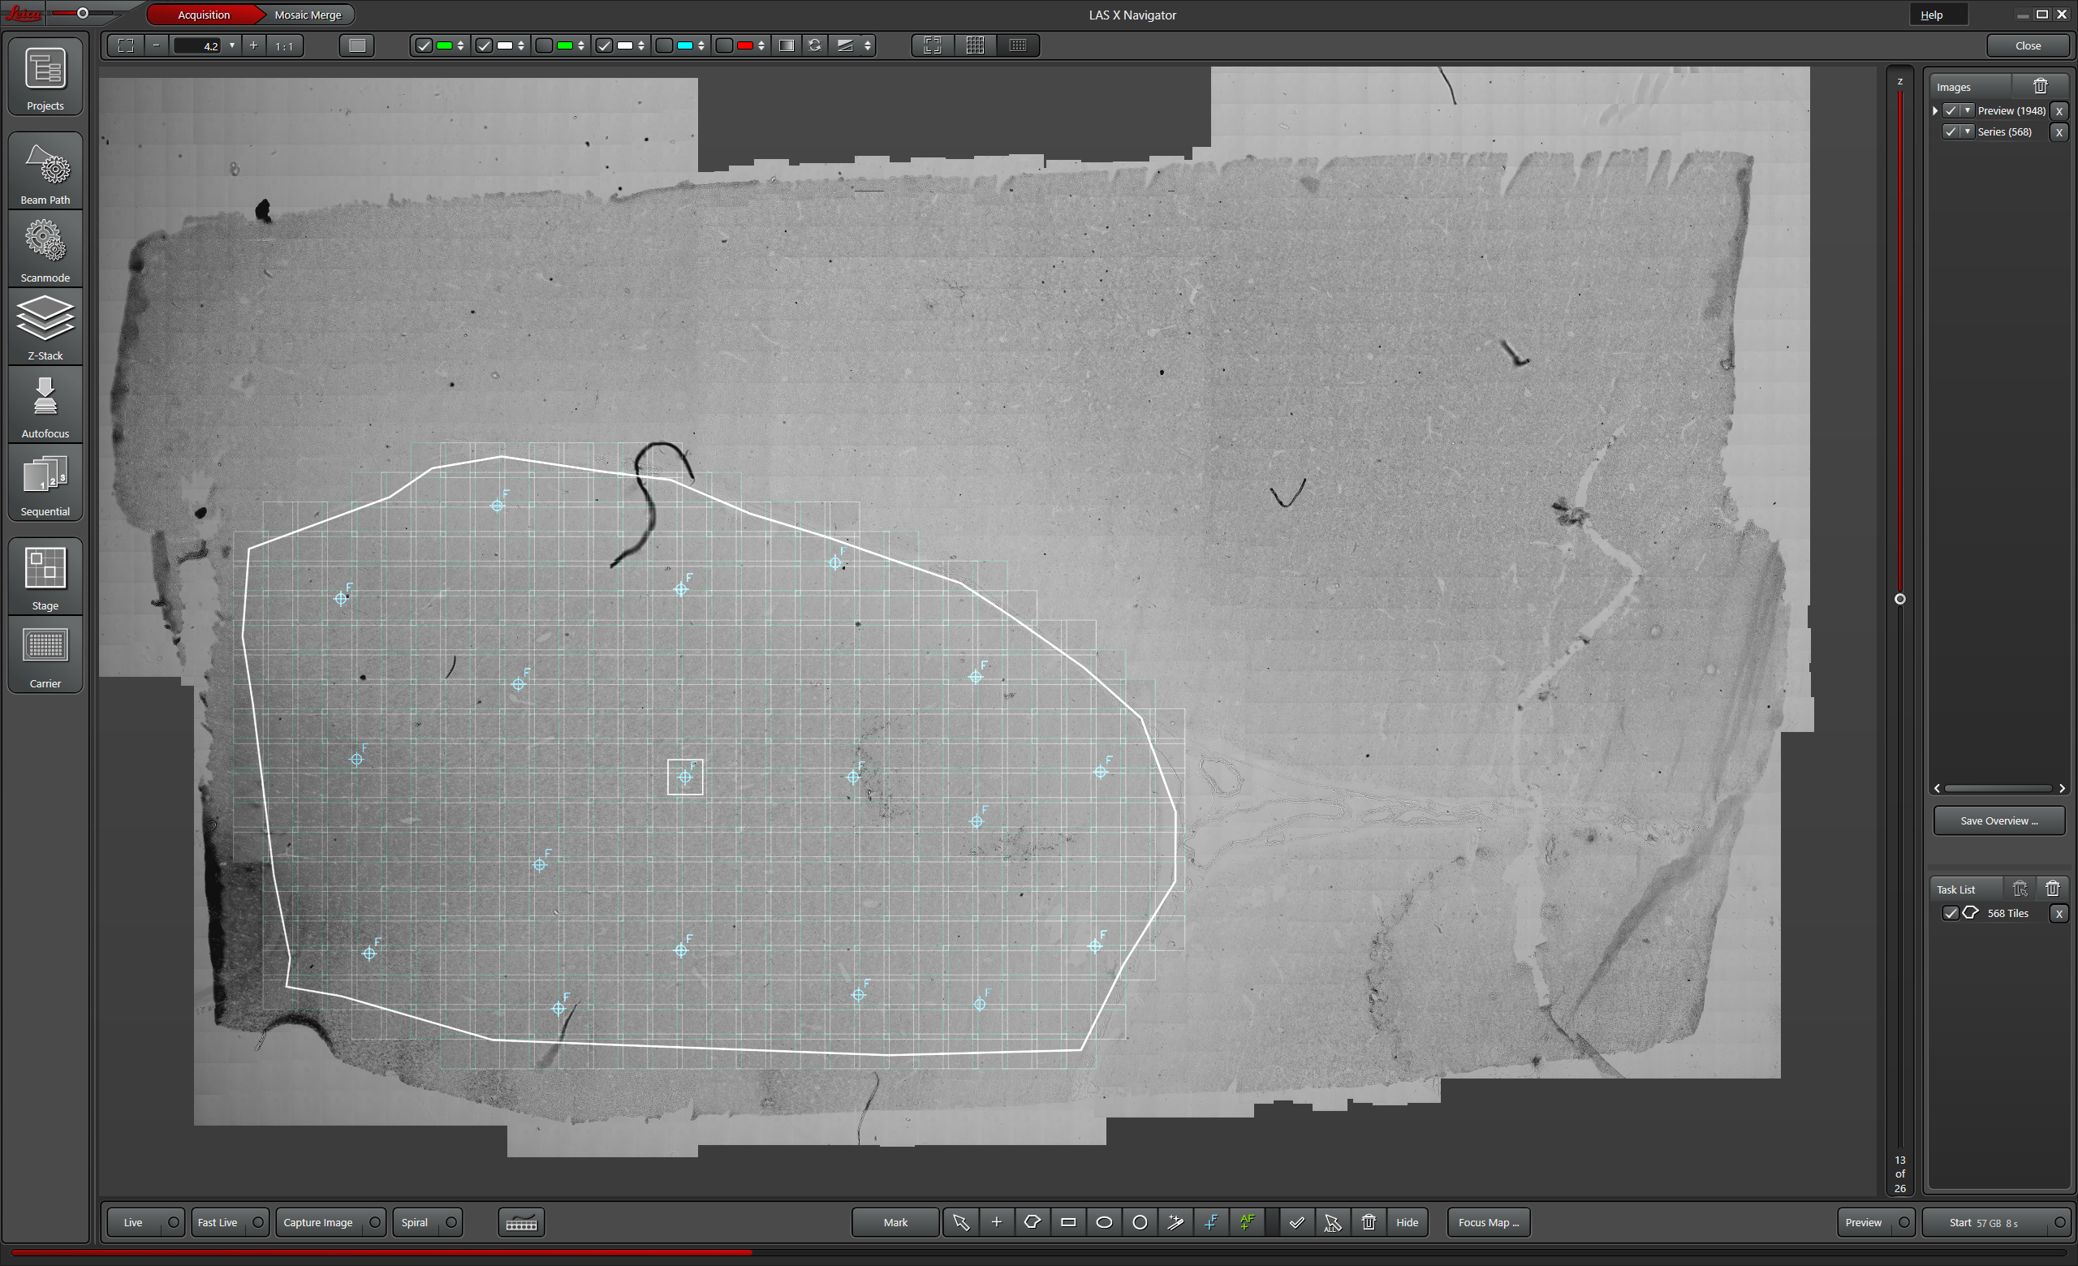The height and width of the screenshot is (1266, 2078).
Task: Switch to the Mosaic Merge tab
Action: (308, 15)
